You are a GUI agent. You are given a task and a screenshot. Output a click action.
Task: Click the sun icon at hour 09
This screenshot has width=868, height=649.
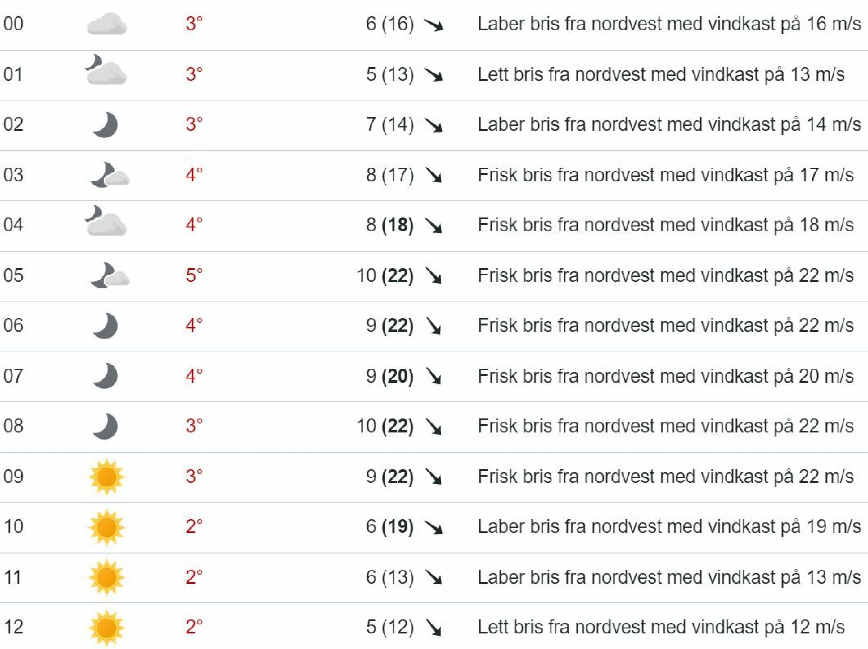[x=106, y=477]
